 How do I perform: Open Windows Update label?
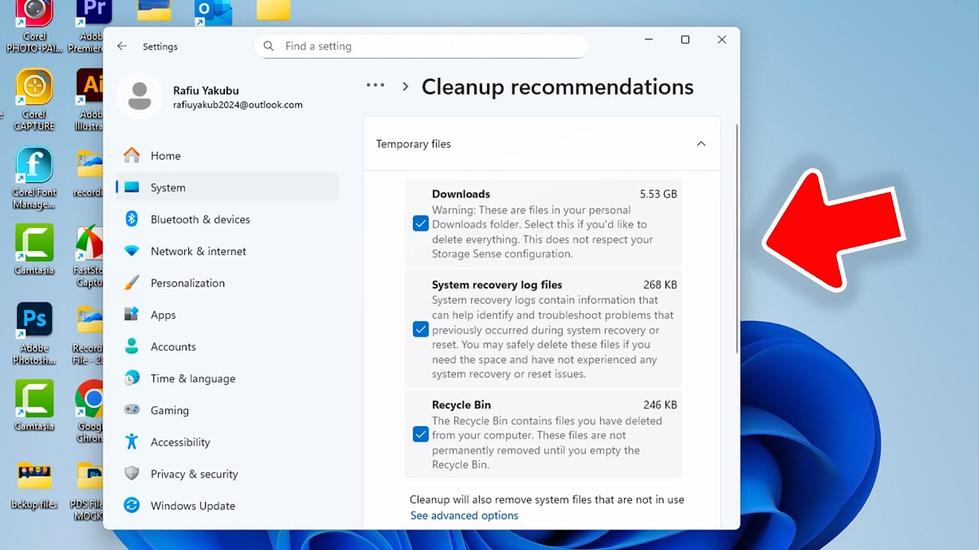click(193, 506)
